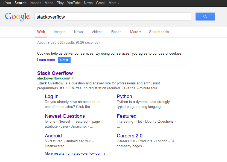
Task: Expand the More dropdown in top black bar
Action: [114, 3]
